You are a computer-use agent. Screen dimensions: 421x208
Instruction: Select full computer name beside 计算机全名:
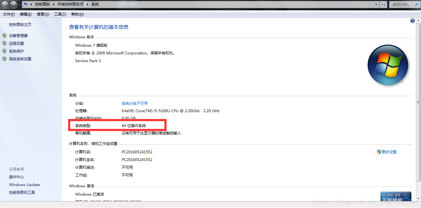coord(137,160)
